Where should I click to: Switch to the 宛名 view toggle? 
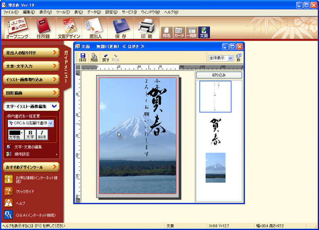pos(167,32)
